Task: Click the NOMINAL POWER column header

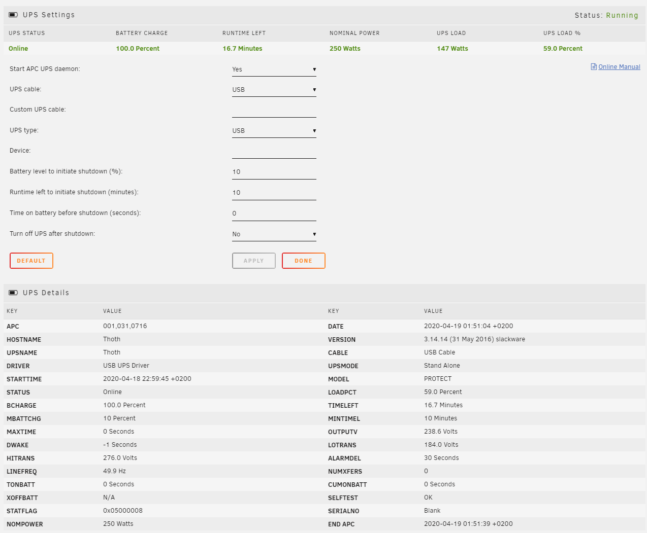Action: click(x=354, y=33)
